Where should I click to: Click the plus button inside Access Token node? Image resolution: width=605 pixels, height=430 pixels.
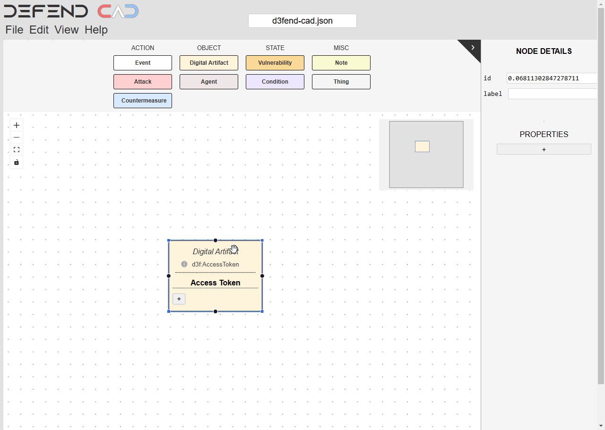coord(179,299)
